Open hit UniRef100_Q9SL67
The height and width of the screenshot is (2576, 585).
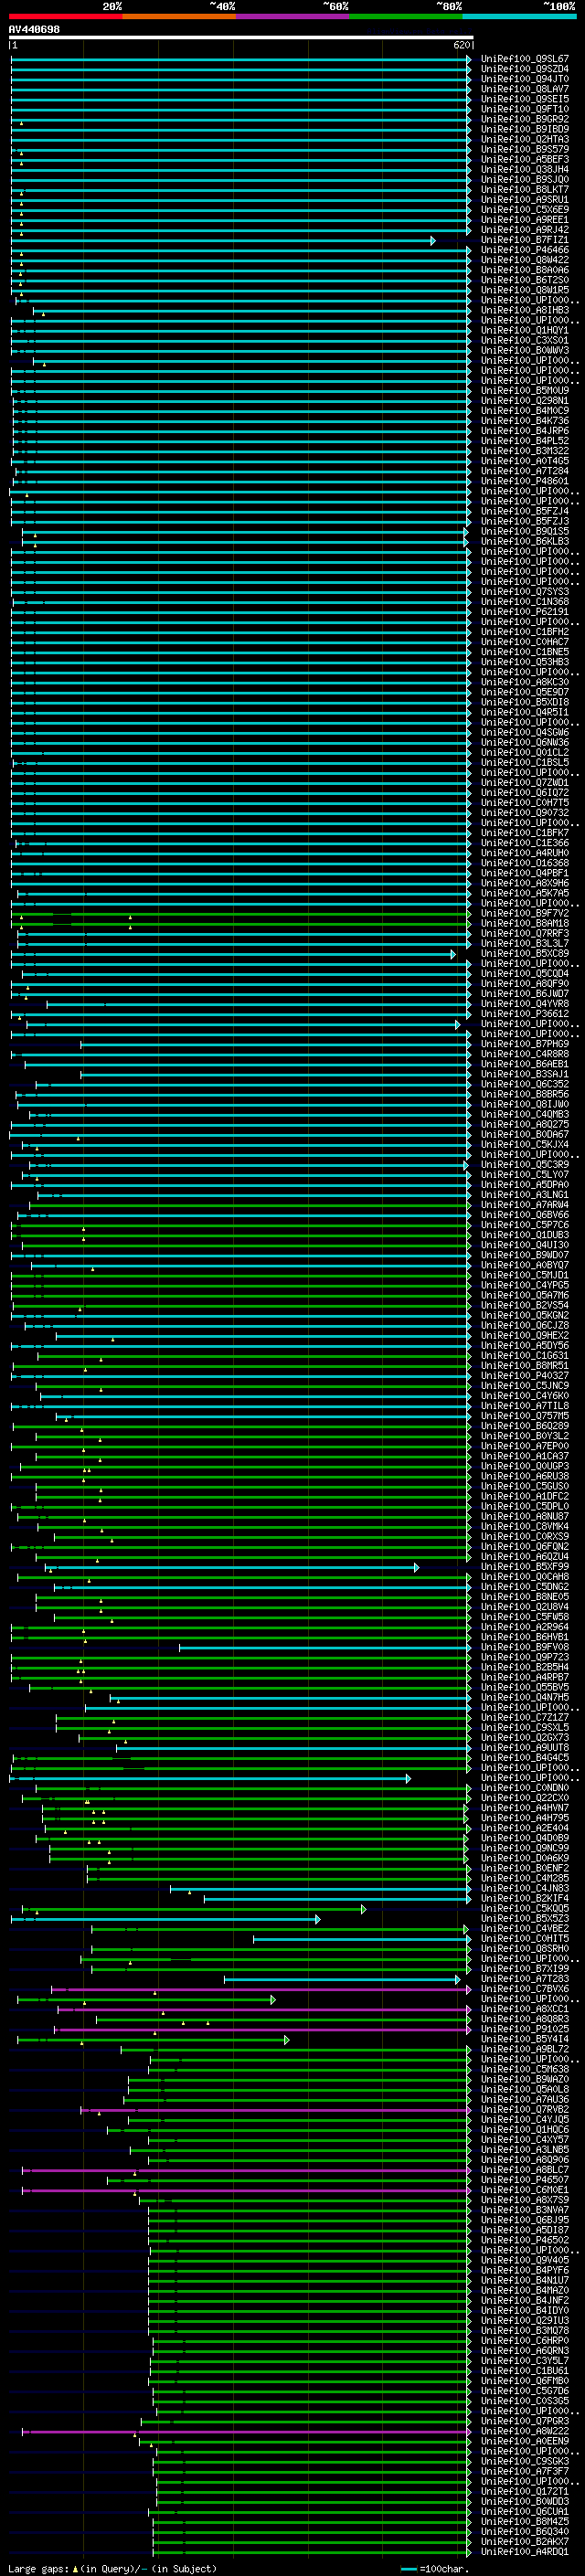tap(525, 59)
